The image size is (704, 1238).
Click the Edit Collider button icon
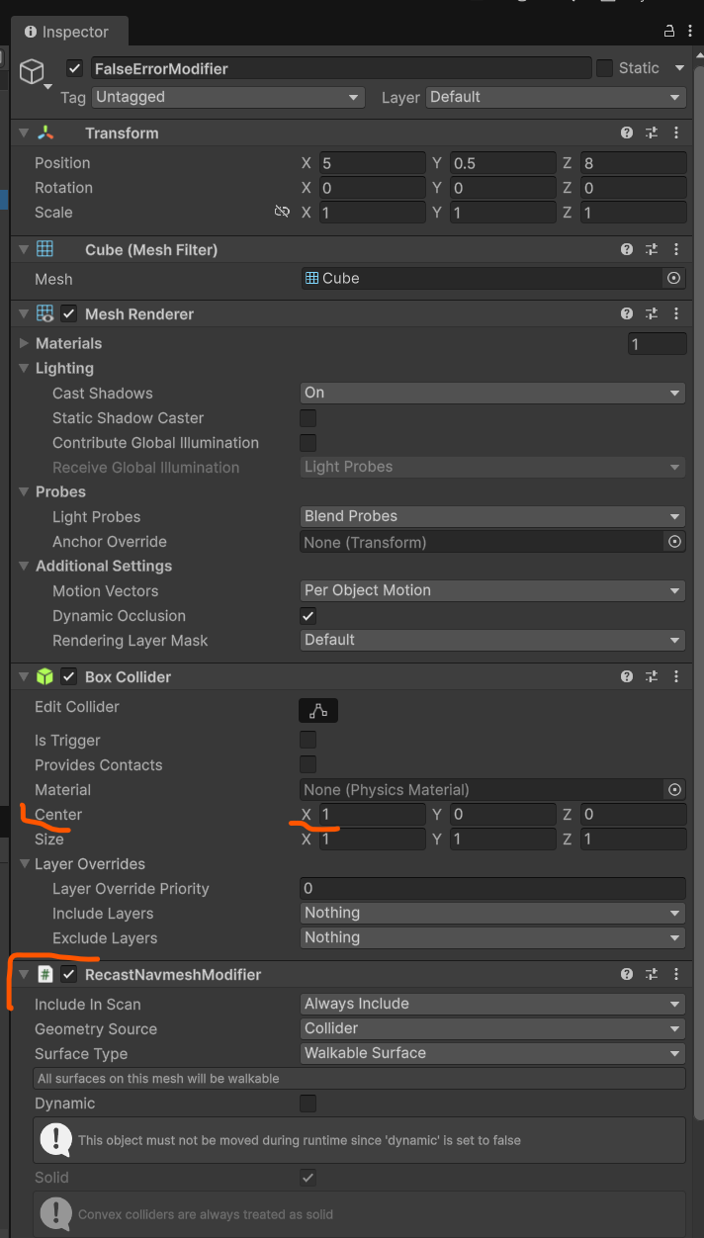pos(318,710)
